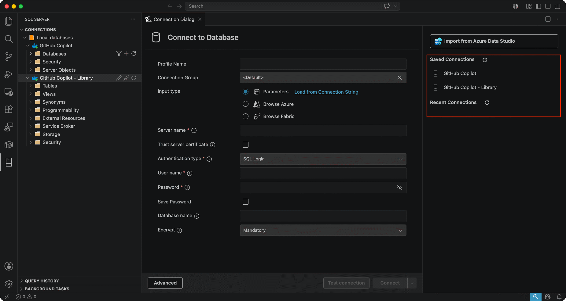This screenshot has width=566, height=301.
Task: Show info for Database name field
Action: [197, 216]
